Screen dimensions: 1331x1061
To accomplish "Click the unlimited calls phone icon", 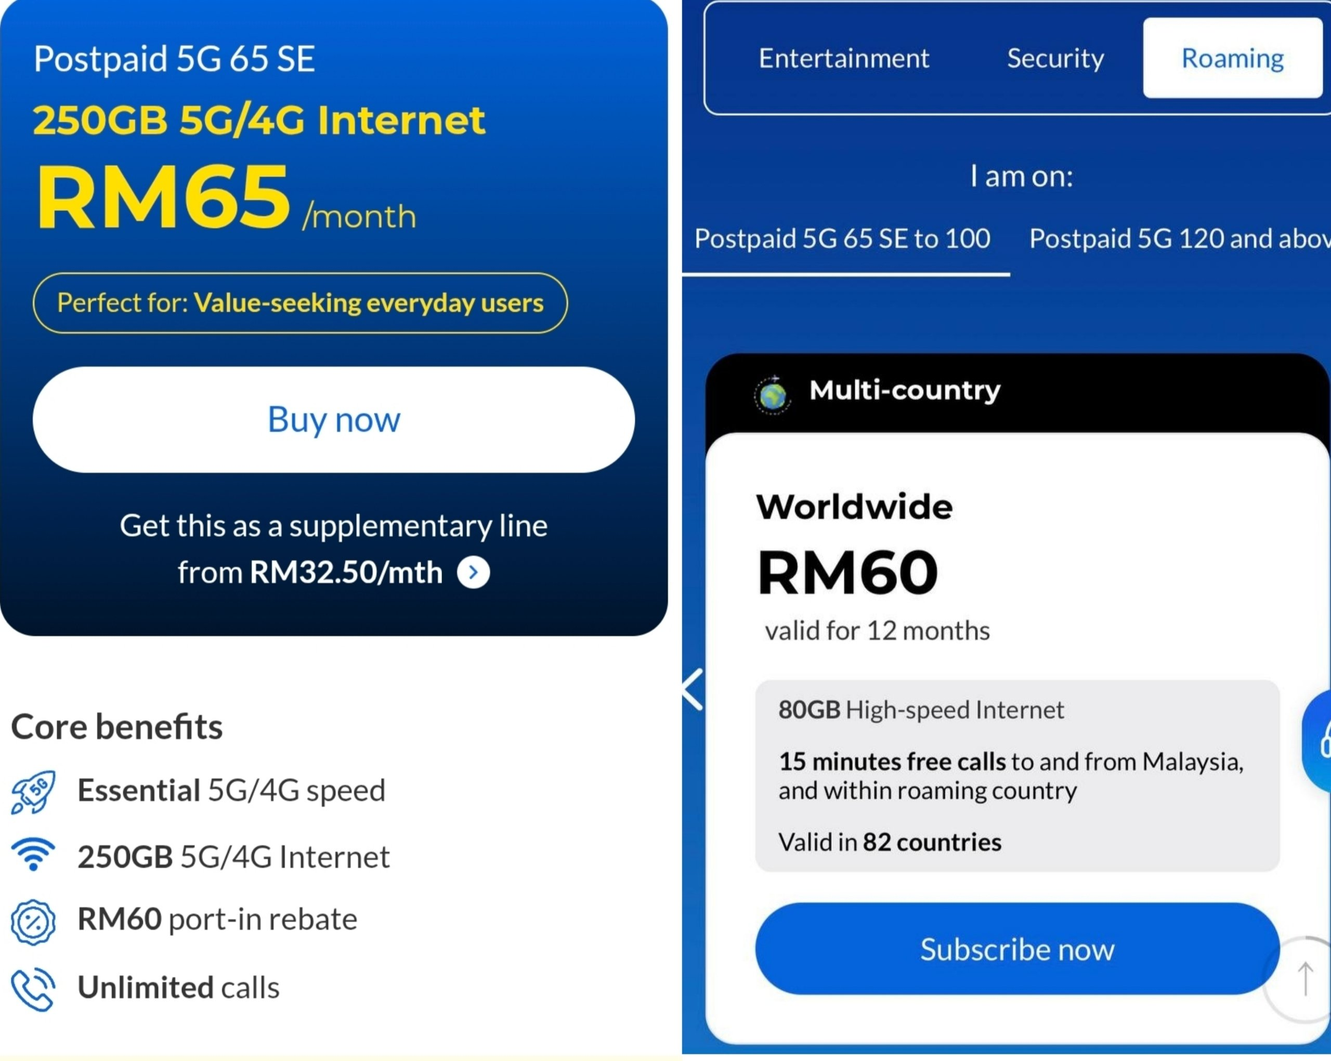I will tap(33, 989).
